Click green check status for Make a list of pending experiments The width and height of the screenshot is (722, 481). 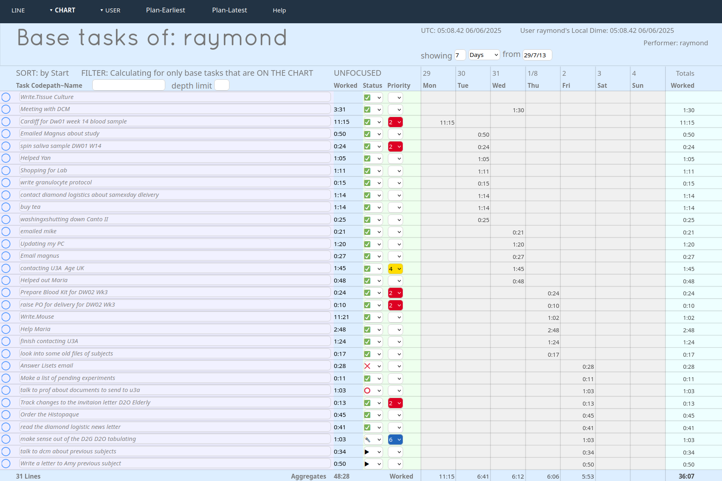pos(367,378)
